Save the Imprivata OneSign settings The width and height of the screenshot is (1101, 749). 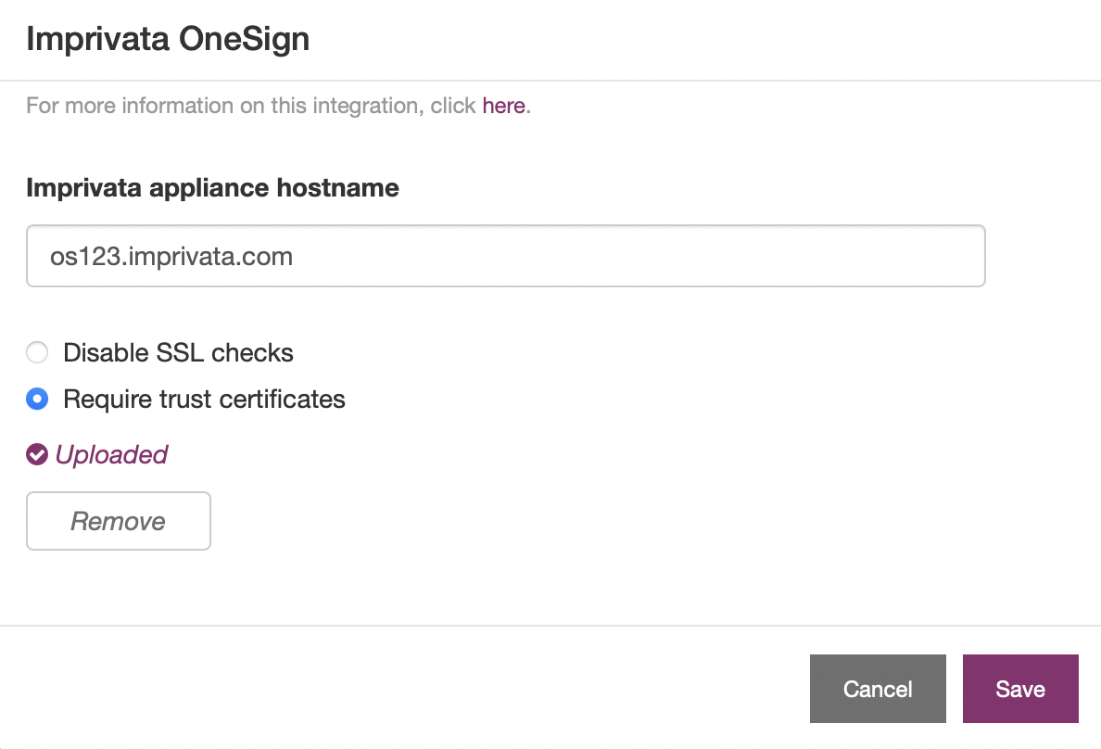(1020, 689)
